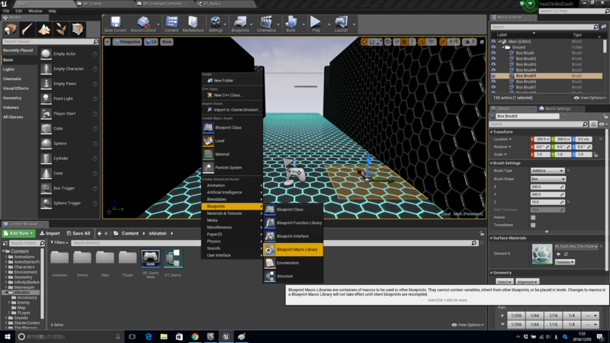
Task: Select the Paint mode brush icon
Action: point(27,29)
